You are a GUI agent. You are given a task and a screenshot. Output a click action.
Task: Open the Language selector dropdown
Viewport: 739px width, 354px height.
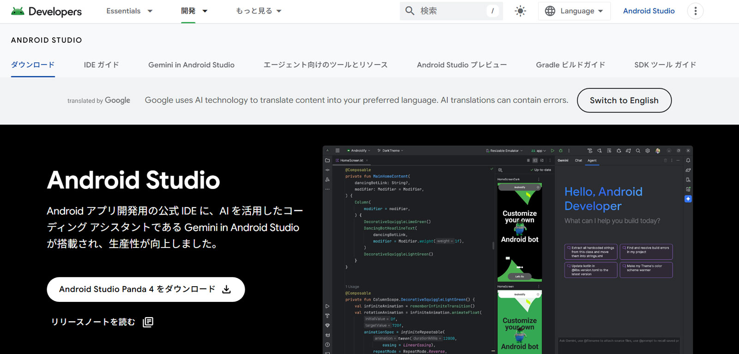click(574, 11)
